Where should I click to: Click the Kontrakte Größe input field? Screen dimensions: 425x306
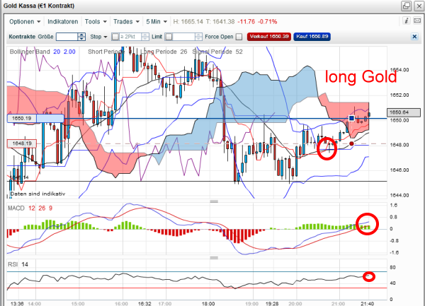[67, 37]
